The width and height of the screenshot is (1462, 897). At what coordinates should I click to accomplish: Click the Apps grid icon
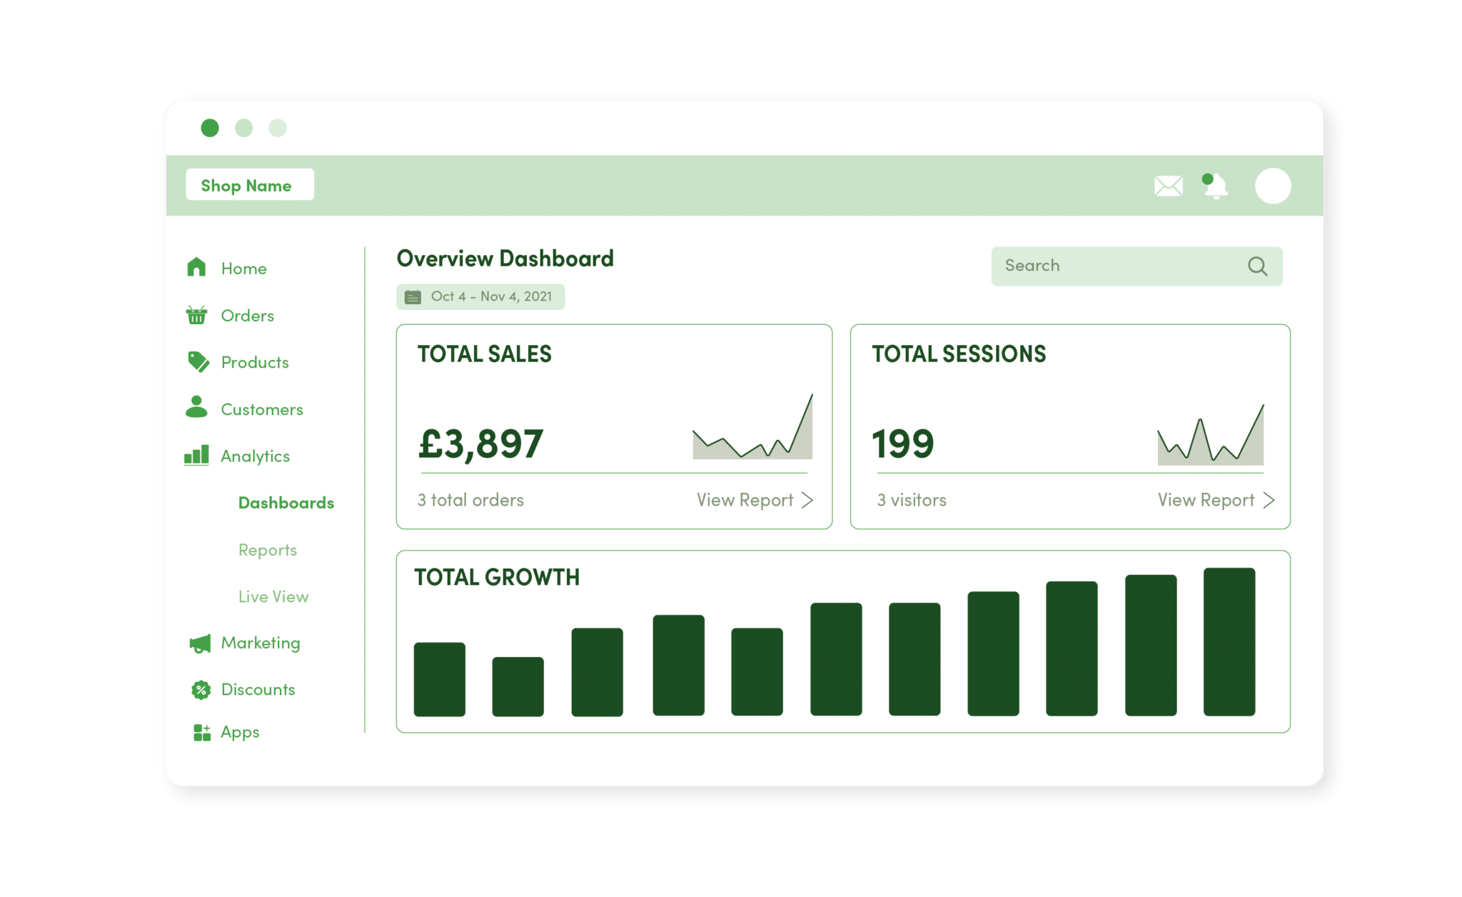tap(202, 732)
